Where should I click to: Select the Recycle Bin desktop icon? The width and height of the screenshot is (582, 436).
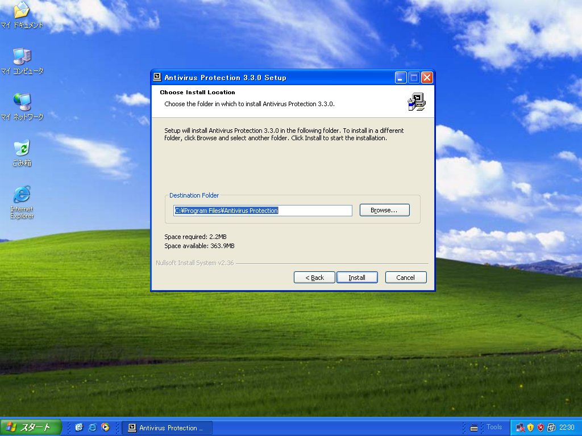[x=22, y=153]
